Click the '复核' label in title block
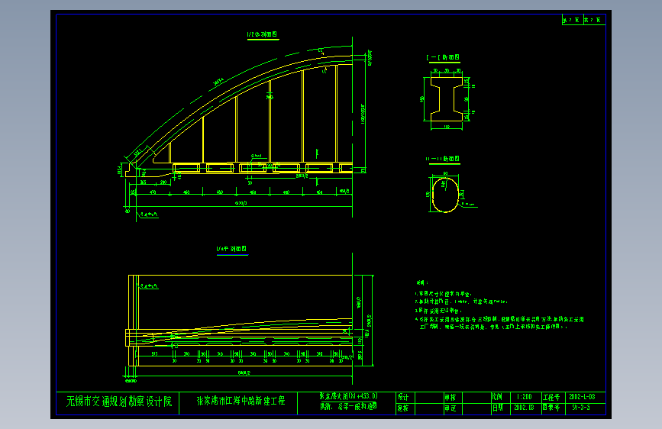 [x=403, y=408]
